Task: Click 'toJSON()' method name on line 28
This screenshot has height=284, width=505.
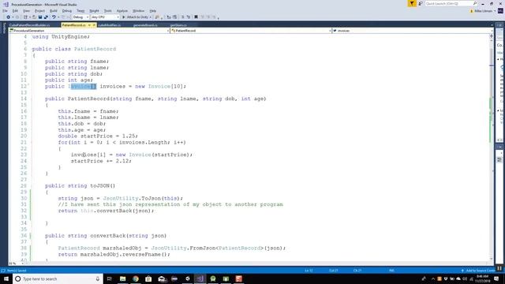Action: click(x=103, y=186)
